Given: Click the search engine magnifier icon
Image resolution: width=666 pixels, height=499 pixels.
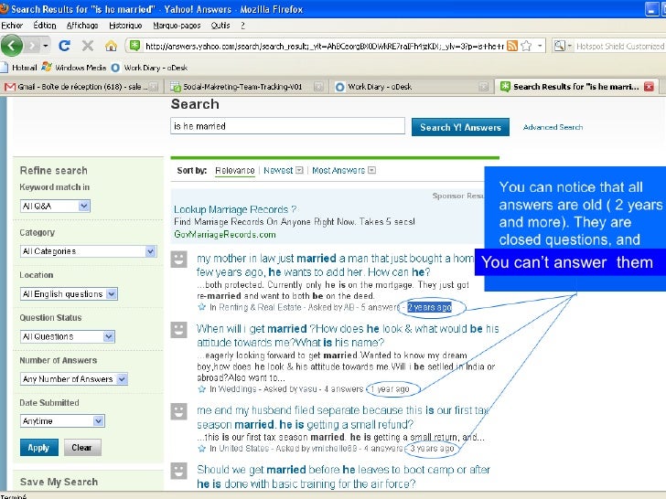Looking at the screenshot, I should pos(559,46).
